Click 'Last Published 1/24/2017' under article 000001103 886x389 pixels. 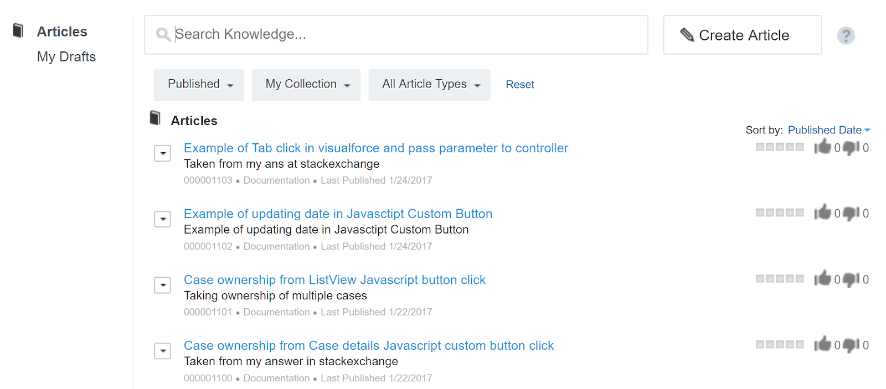(x=377, y=180)
